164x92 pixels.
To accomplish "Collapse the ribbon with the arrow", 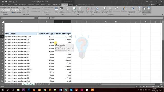I will coord(162,15).
